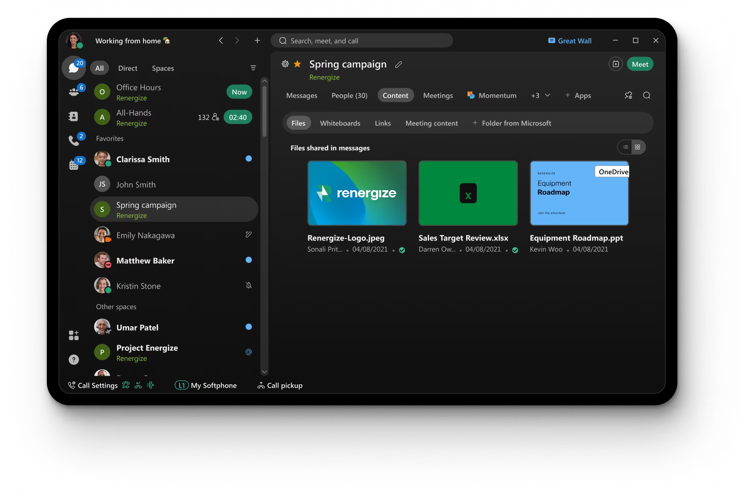Click the mention icon for Project Energize
Screen dimensions: 756x498
point(248,352)
